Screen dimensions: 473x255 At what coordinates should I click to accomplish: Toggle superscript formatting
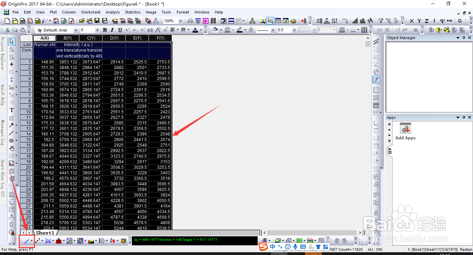pyautogui.click(x=127, y=30)
